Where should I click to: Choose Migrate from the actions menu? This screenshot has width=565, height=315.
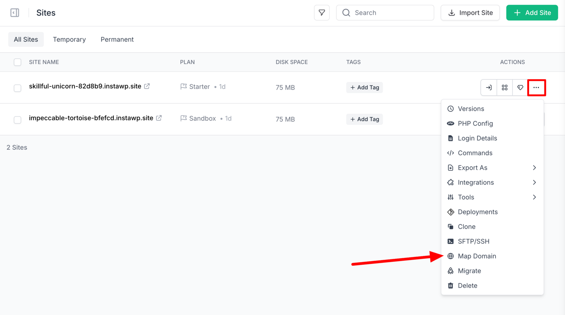pos(492,271)
